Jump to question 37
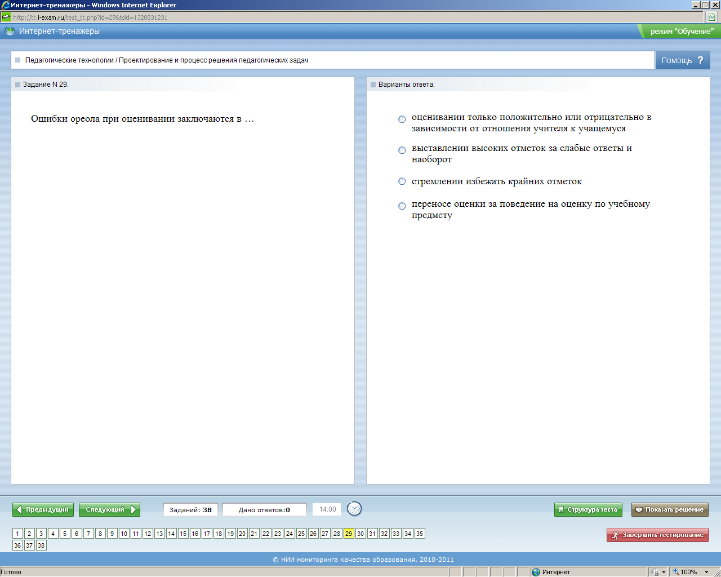This screenshot has width=721, height=577. 29,545
